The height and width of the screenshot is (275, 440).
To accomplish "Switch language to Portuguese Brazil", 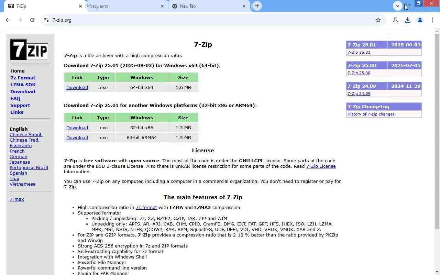I will [x=29, y=167].
